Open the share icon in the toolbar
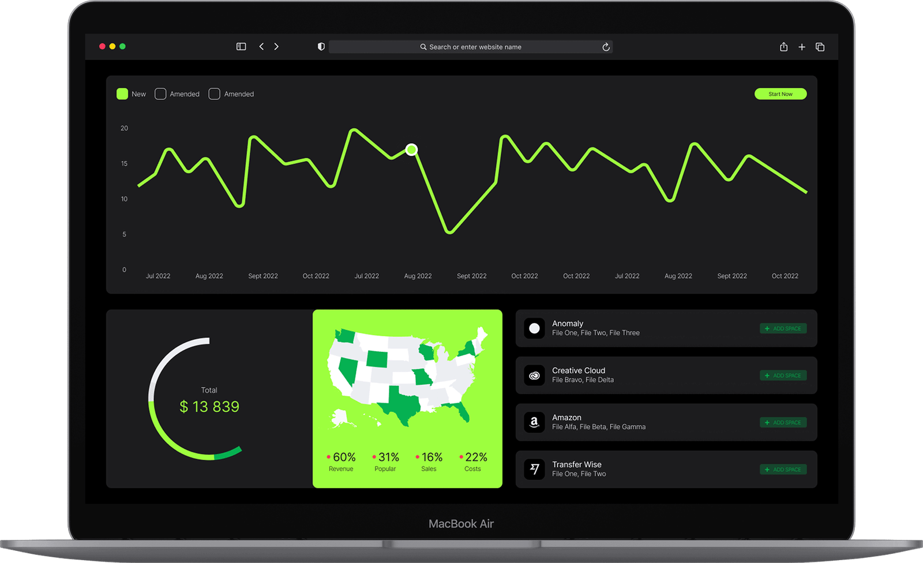The image size is (923, 563). (783, 47)
